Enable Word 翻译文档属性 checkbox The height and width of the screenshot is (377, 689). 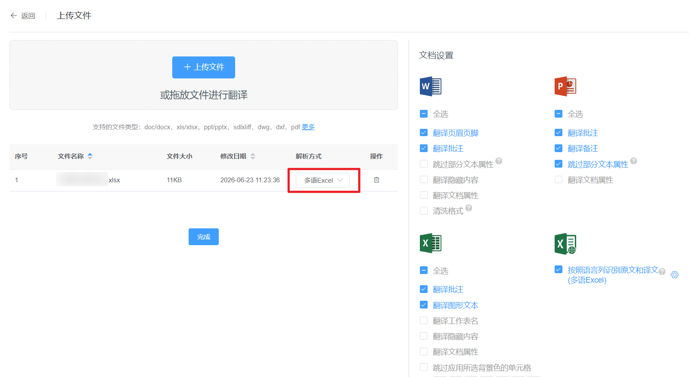coord(424,195)
